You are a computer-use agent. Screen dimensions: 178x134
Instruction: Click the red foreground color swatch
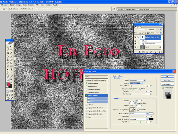tap(8, 84)
